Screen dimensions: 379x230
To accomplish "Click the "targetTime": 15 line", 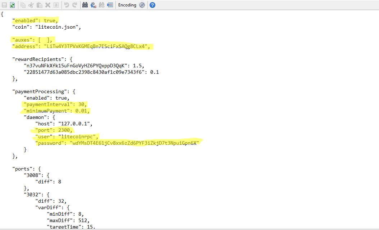I will point(71,227).
